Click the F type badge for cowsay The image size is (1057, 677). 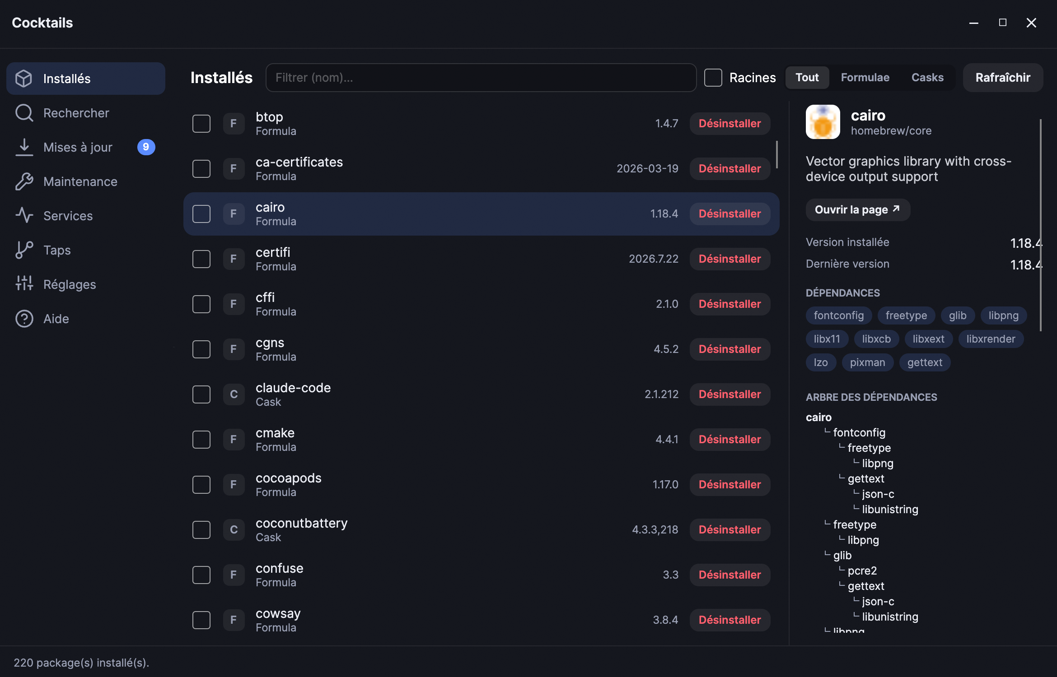[x=234, y=620]
